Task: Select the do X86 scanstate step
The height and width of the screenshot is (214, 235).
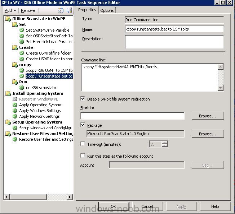Action: pos(41,88)
